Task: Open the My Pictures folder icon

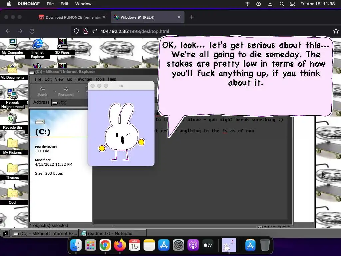Action: tap(12, 146)
